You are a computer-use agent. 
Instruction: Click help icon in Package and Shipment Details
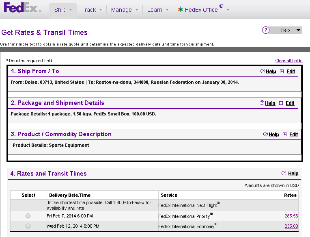(262, 103)
